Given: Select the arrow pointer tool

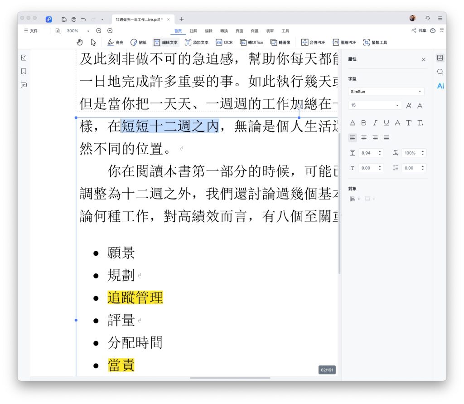Looking at the screenshot, I should (93, 42).
